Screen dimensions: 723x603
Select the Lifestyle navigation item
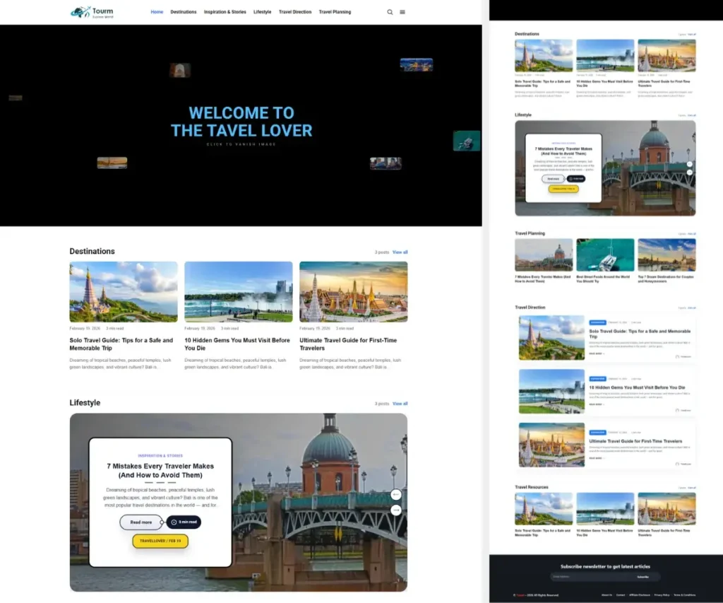click(x=262, y=12)
